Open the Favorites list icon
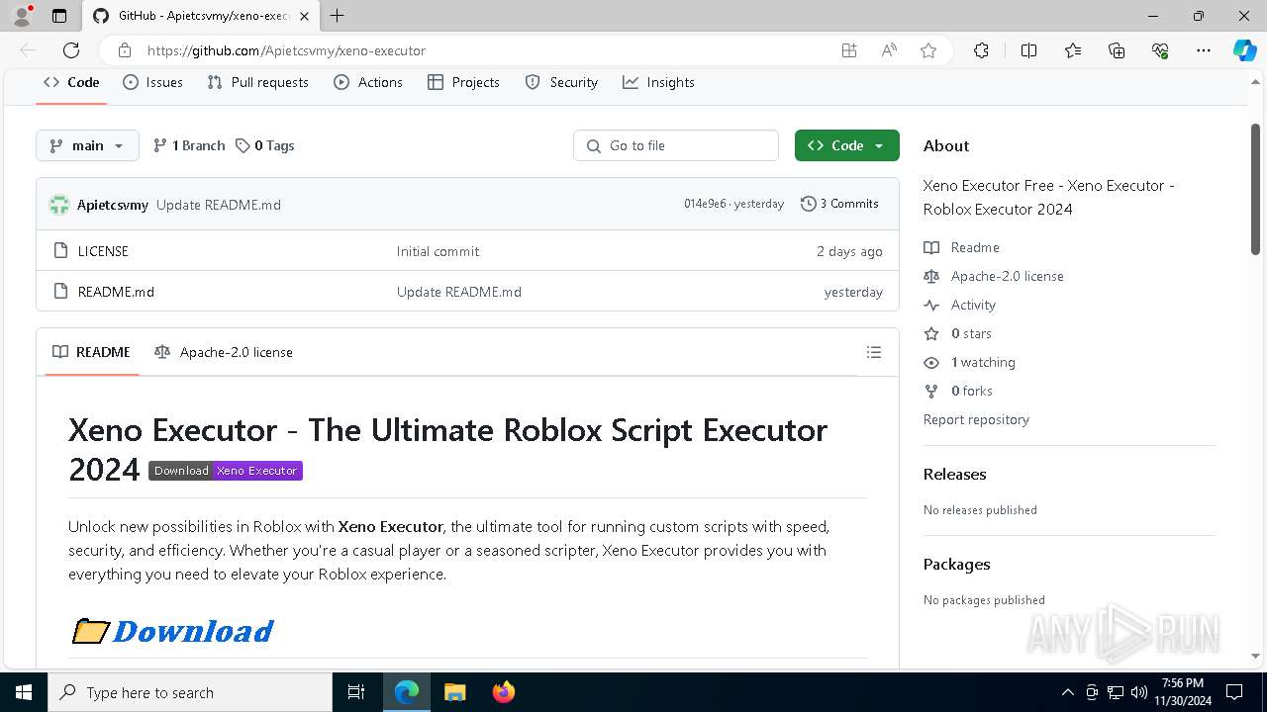1267x712 pixels. pos(1073,50)
